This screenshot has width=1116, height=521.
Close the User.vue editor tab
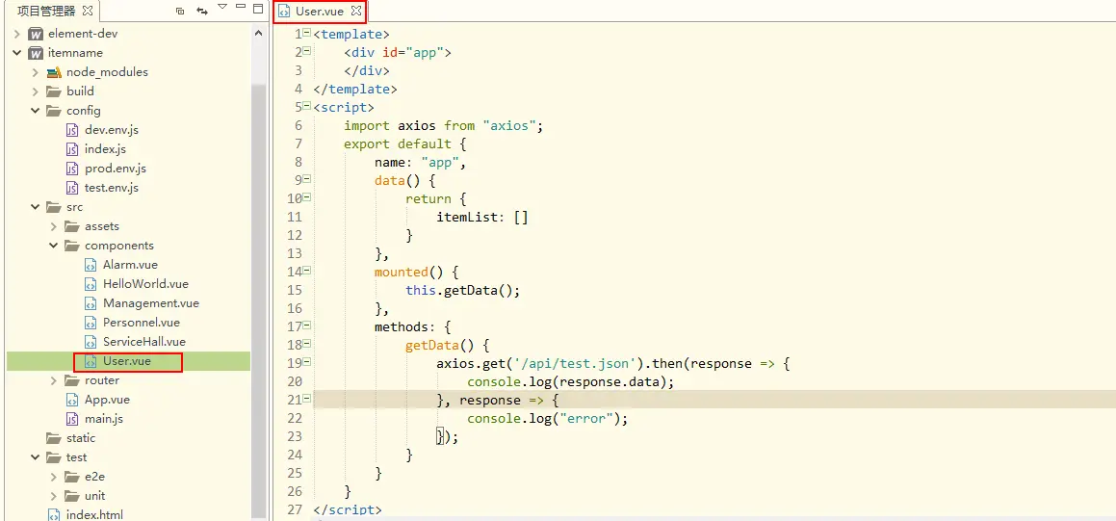[356, 12]
